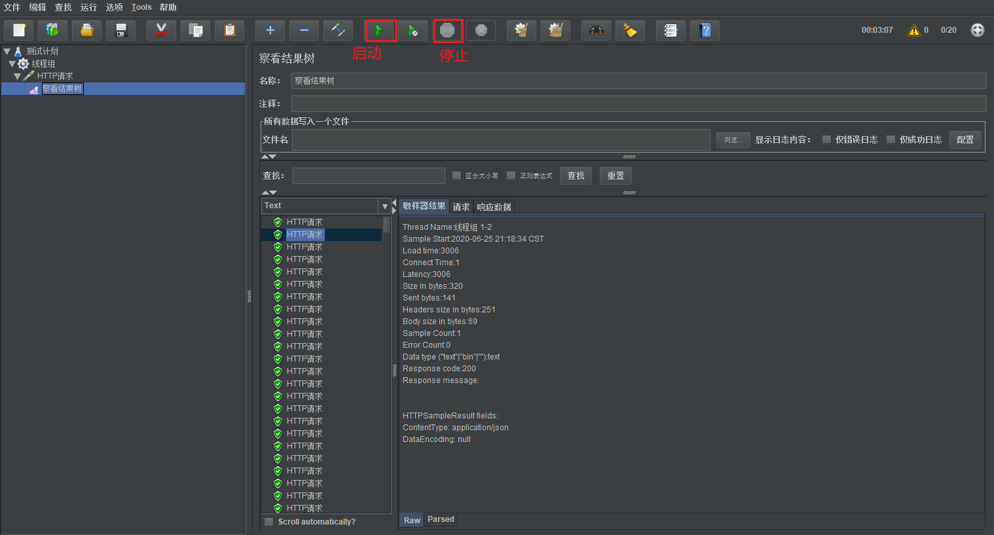
Task: Switch to the 响应数据 tab
Action: [x=494, y=206]
